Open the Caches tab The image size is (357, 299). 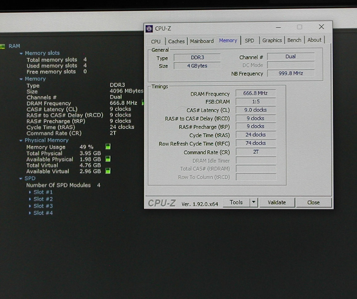click(x=176, y=41)
